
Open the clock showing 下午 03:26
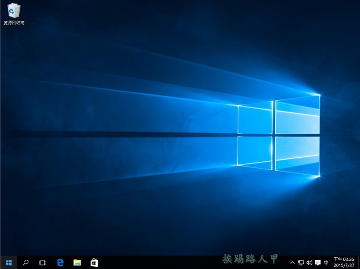(344, 262)
